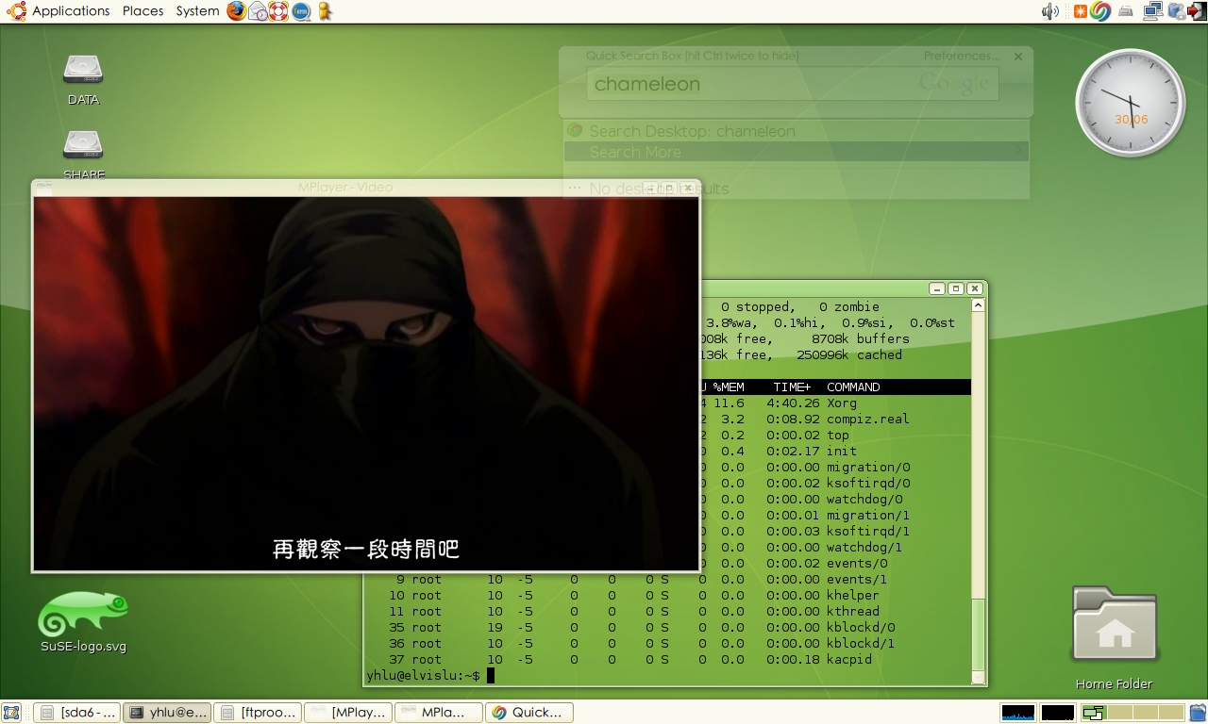Viewport: 1208px width, 724px height.
Task: Click the khelper process row
Action: point(667,596)
